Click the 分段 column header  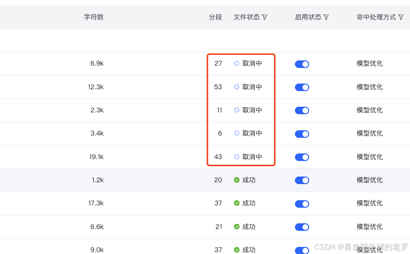click(x=215, y=17)
